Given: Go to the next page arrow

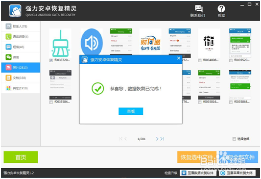Looking at the screenshot, I should tap(157, 139).
